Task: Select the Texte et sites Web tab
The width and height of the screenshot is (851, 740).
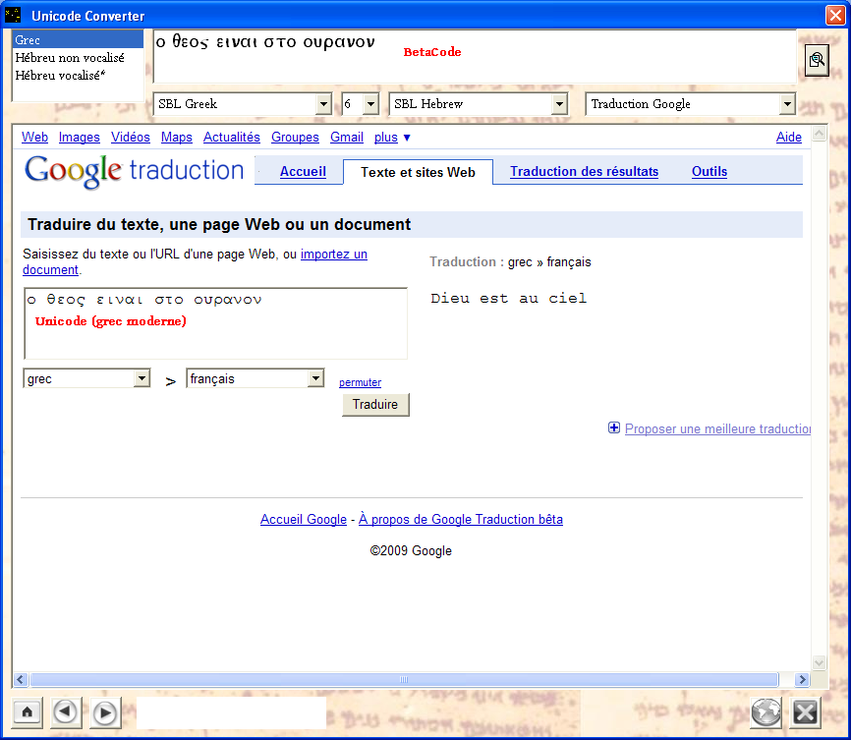Action: pos(418,172)
